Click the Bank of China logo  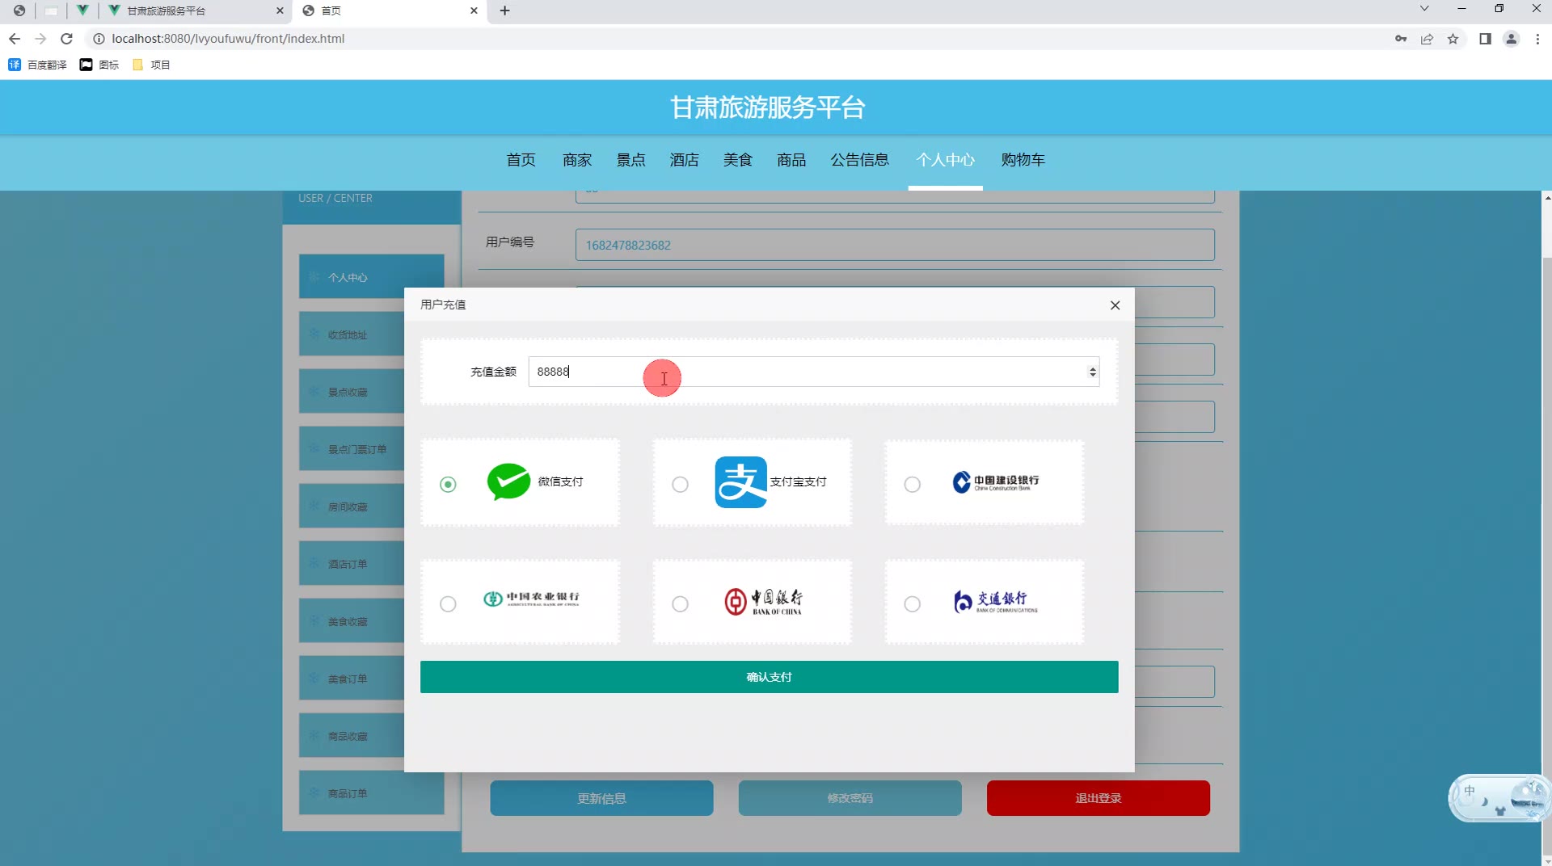tap(763, 602)
